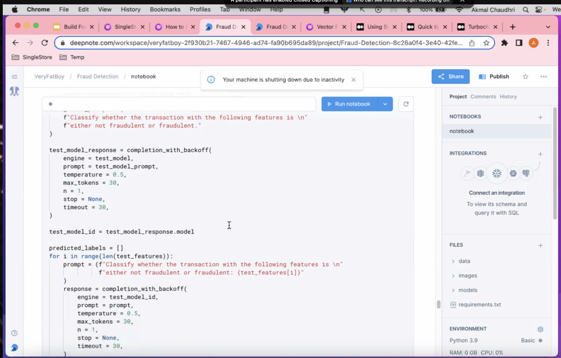Star the project as favorite
The width and height of the screenshot is (561, 358).
[525, 77]
